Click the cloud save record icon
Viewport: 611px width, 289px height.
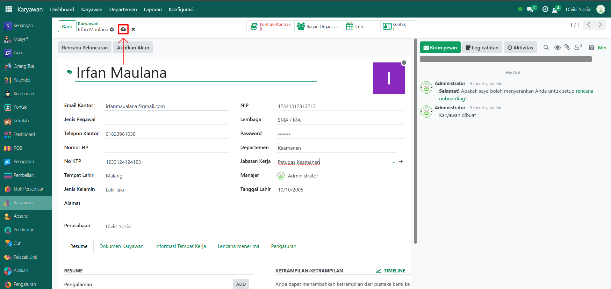123,29
